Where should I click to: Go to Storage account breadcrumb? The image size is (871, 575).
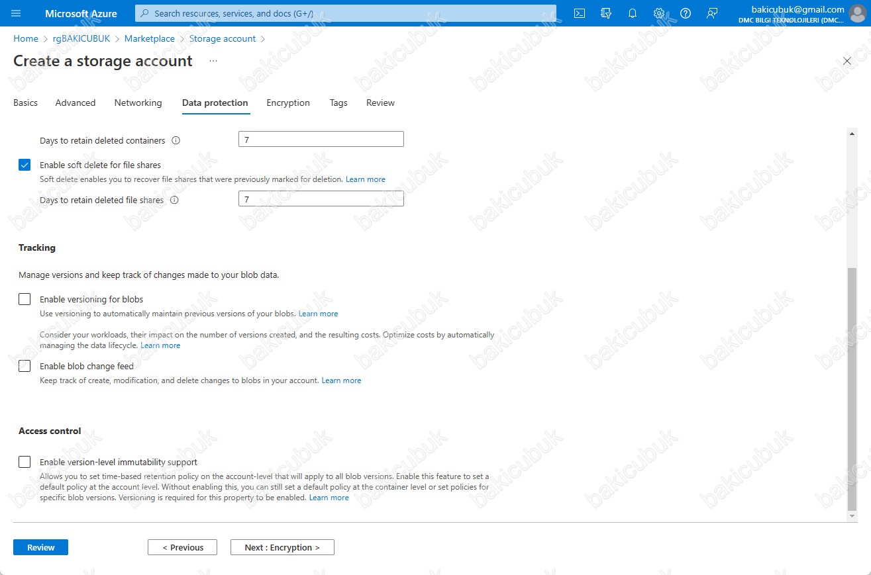pos(223,38)
